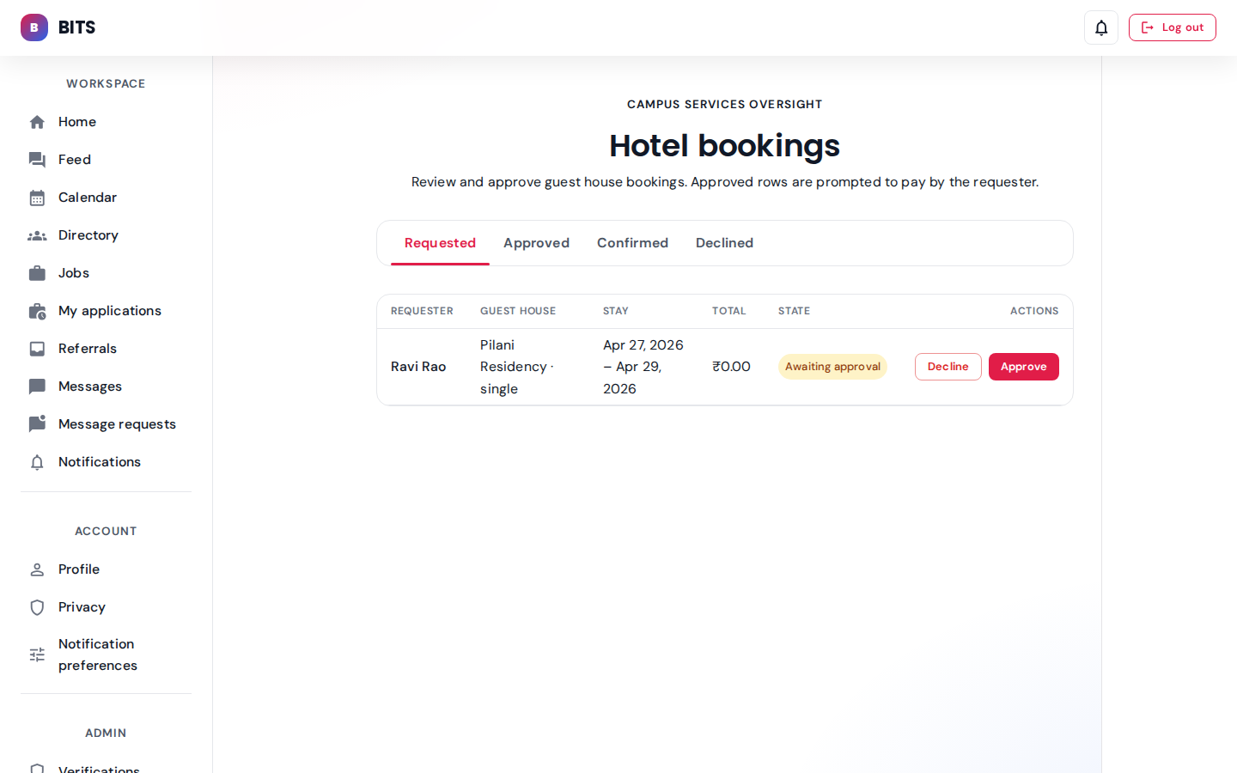Switch to the Approved tab
Image resolution: width=1237 pixels, height=773 pixels.
[x=536, y=243]
